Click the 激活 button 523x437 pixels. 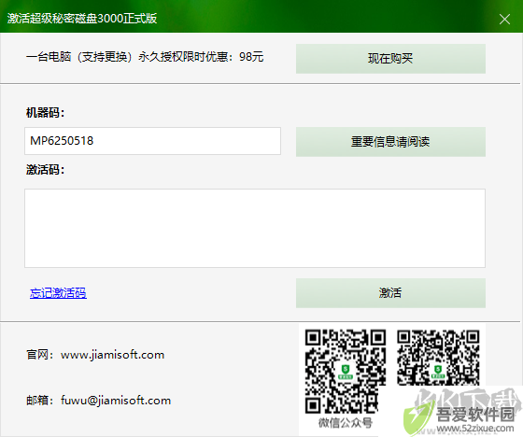(x=390, y=293)
